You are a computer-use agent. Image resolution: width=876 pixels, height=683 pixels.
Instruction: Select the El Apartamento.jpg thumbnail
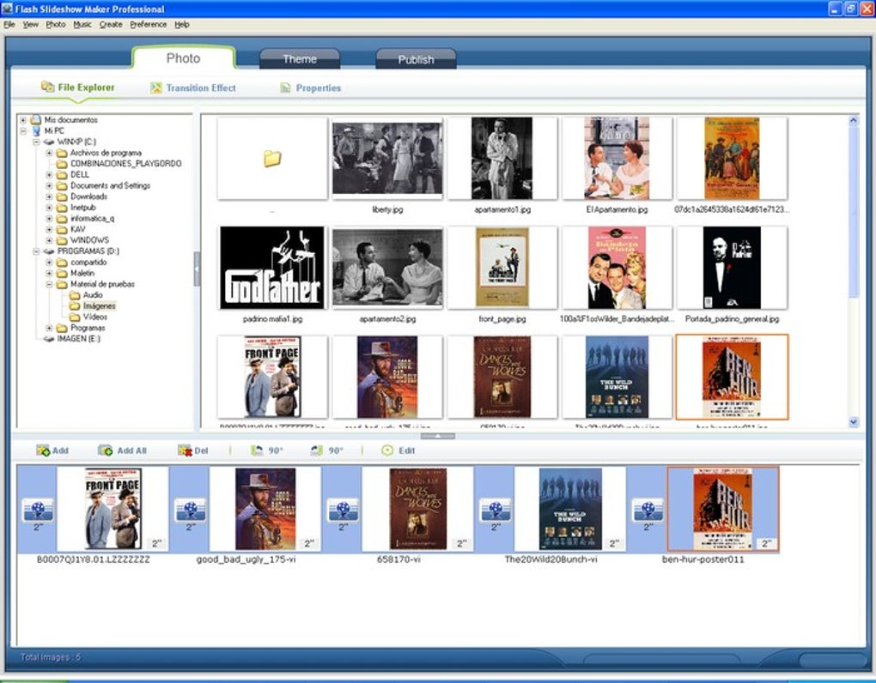tap(617, 159)
